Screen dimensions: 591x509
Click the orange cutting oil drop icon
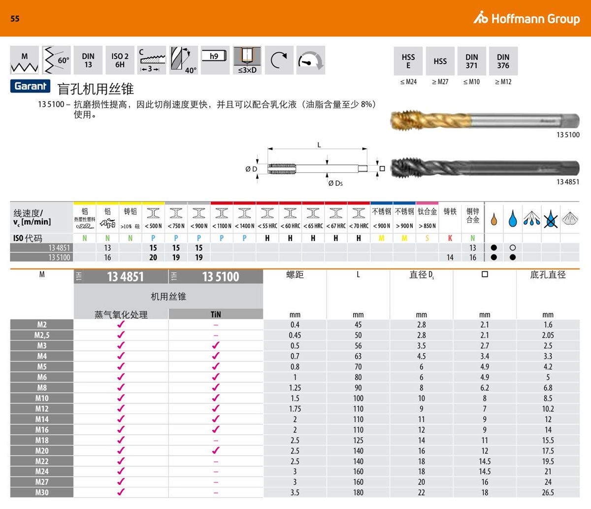click(x=494, y=218)
